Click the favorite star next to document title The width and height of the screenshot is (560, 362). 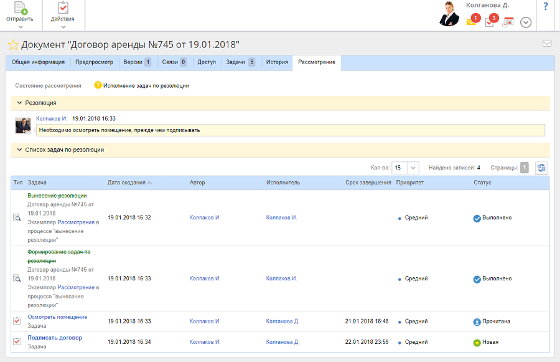[x=13, y=45]
